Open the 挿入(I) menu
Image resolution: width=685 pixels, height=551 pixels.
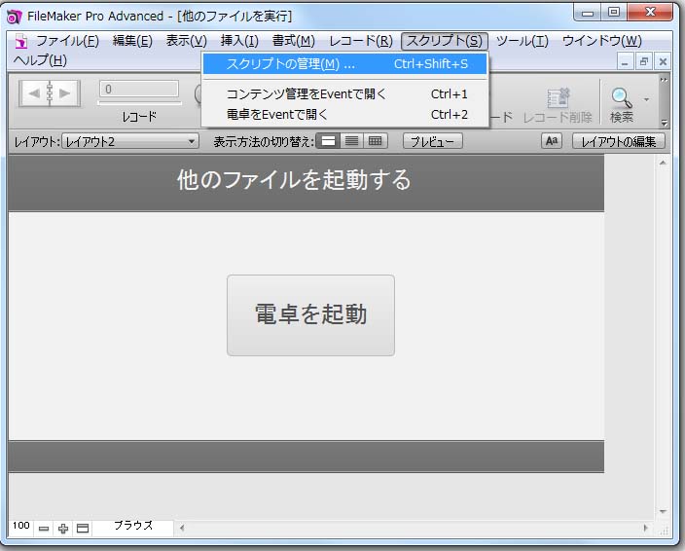coord(239,41)
